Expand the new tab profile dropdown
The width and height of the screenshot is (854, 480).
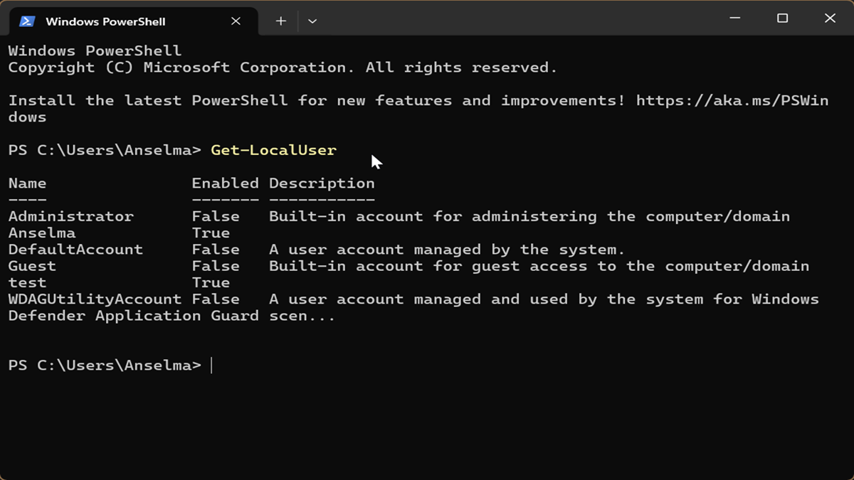(x=312, y=21)
